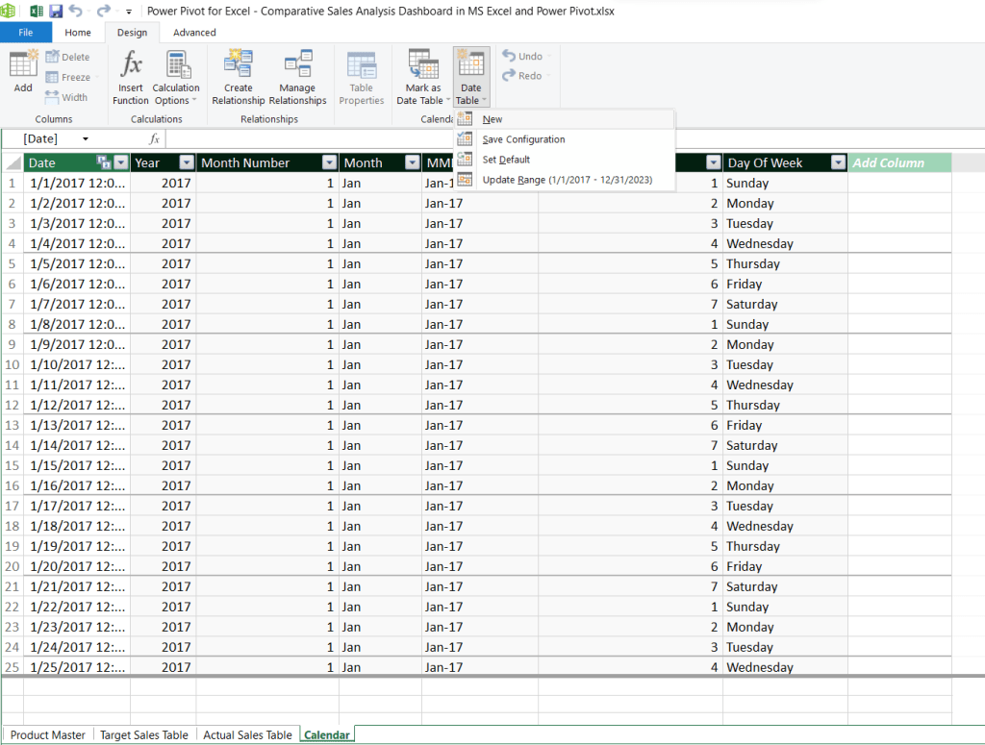Open the Product Master sheet tab
Screen dimensions: 985x745
coord(48,734)
